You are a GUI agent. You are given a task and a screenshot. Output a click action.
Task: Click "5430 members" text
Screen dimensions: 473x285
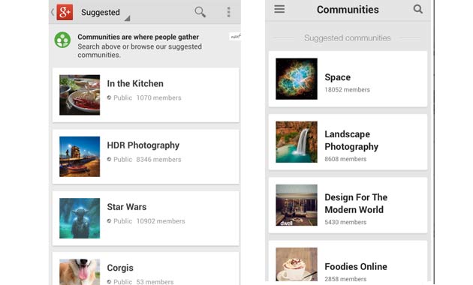pos(345,222)
